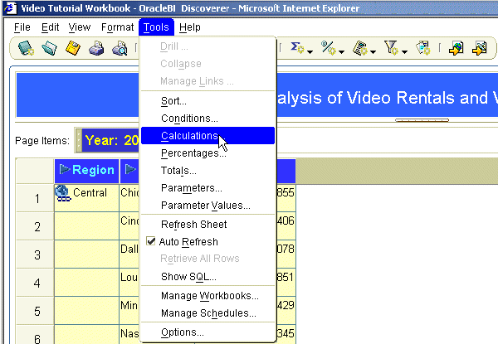Choose Show SQL... menu entry
Viewport: 498px width, 344px height.
point(207,277)
